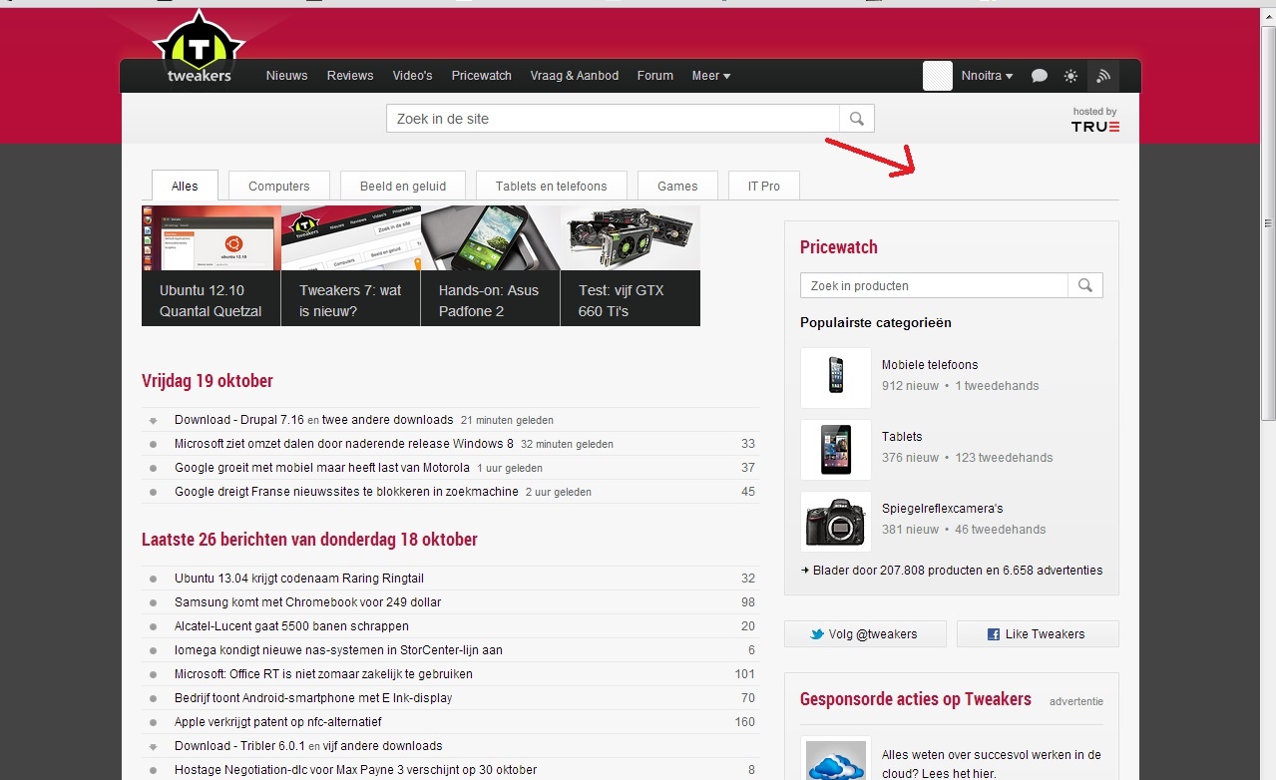Open Ubuntu 13.04 Raring Ringtail article

click(299, 579)
